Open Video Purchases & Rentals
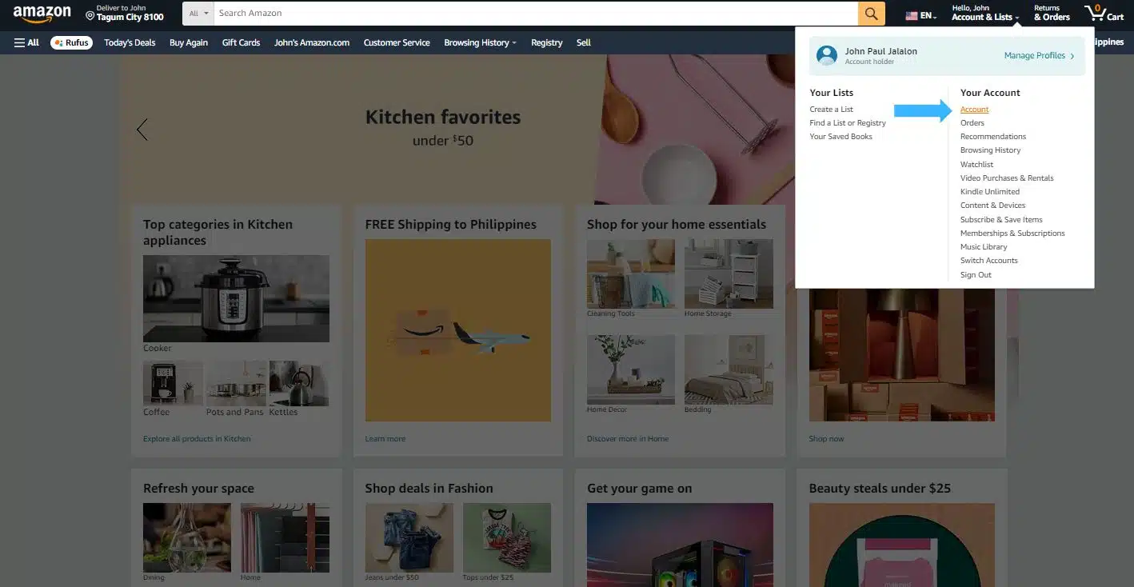The width and height of the screenshot is (1134, 587). pyautogui.click(x=1007, y=178)
